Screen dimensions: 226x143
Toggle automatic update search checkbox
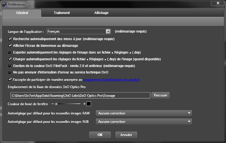10,39
